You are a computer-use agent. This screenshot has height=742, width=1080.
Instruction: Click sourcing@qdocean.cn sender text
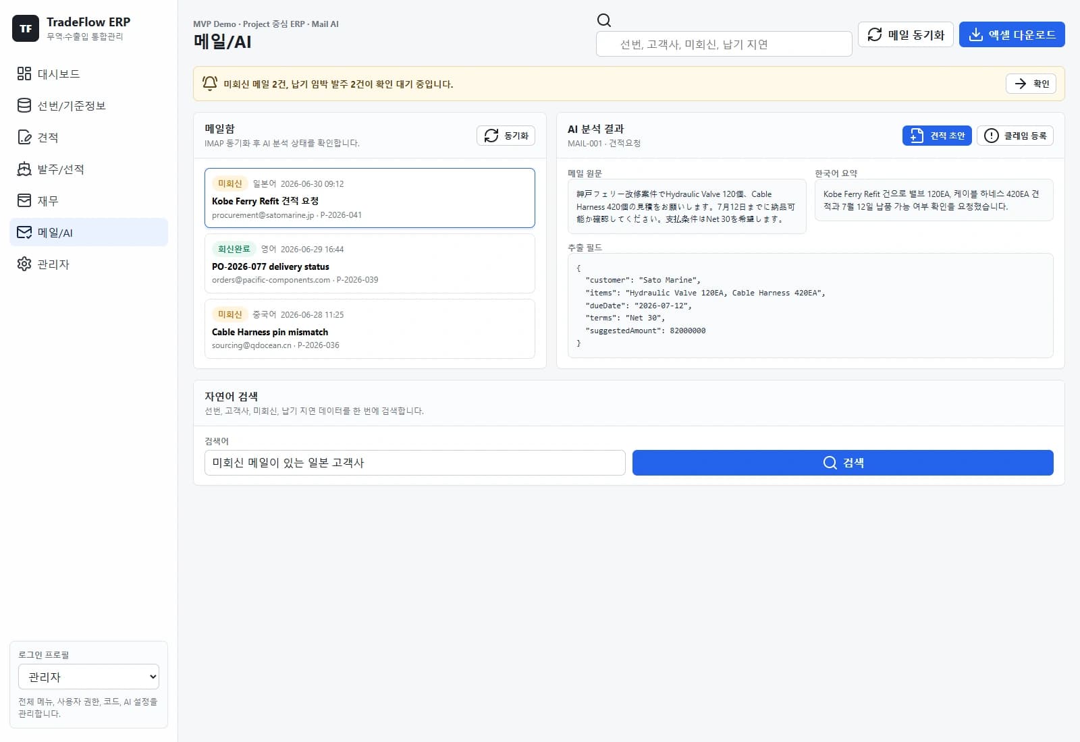[252, 345]
